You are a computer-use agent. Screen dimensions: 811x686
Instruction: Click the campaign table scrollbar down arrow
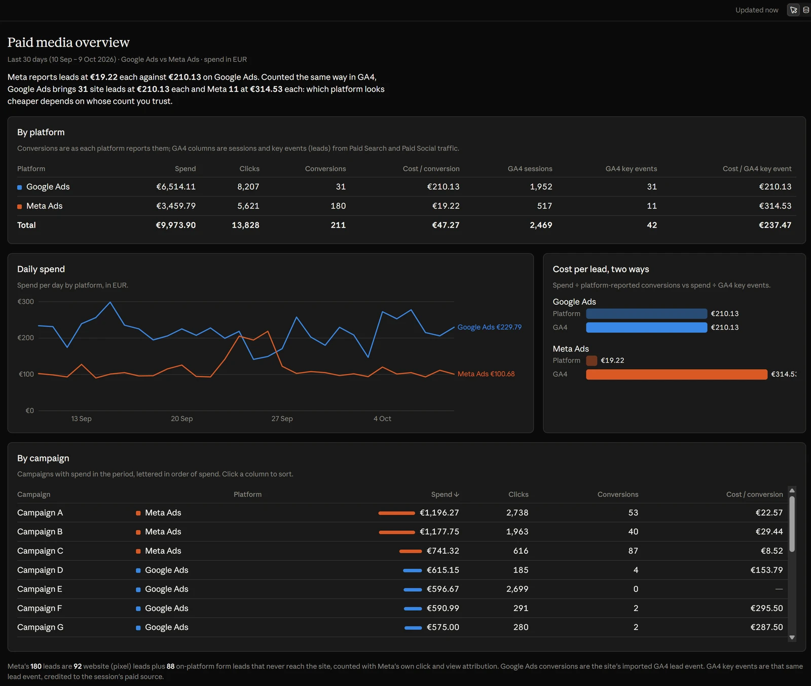pyautogui.click(x=792, y=637)
